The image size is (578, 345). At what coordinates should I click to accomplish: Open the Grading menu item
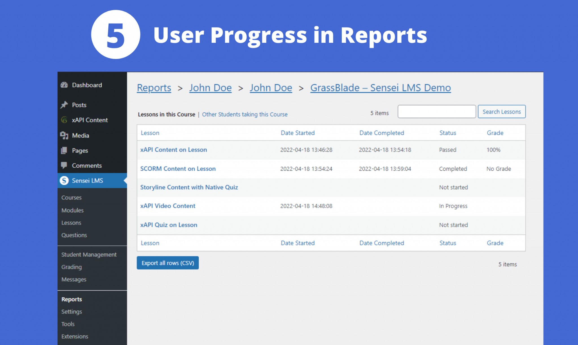71,267
